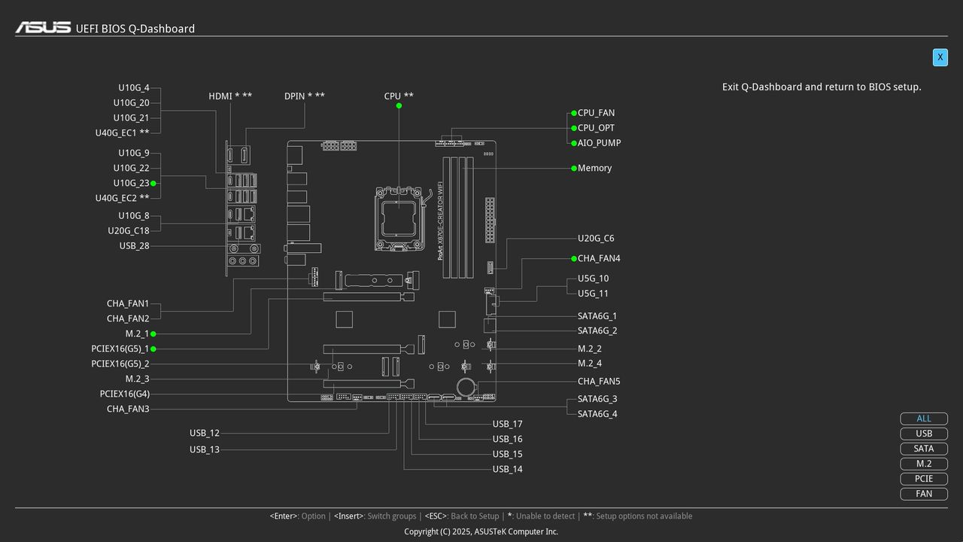Switch to the SATA filter view
Image resolution: width=963 pixels, height=542 pixels.
923,449
